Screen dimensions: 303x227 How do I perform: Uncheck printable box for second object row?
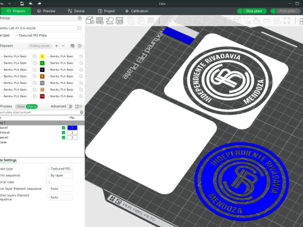tap(63, 132)
